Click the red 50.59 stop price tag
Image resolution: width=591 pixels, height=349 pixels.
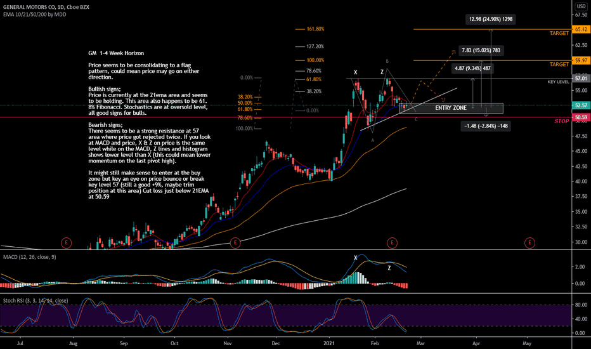pyautogui.click(x=581, y=117)
